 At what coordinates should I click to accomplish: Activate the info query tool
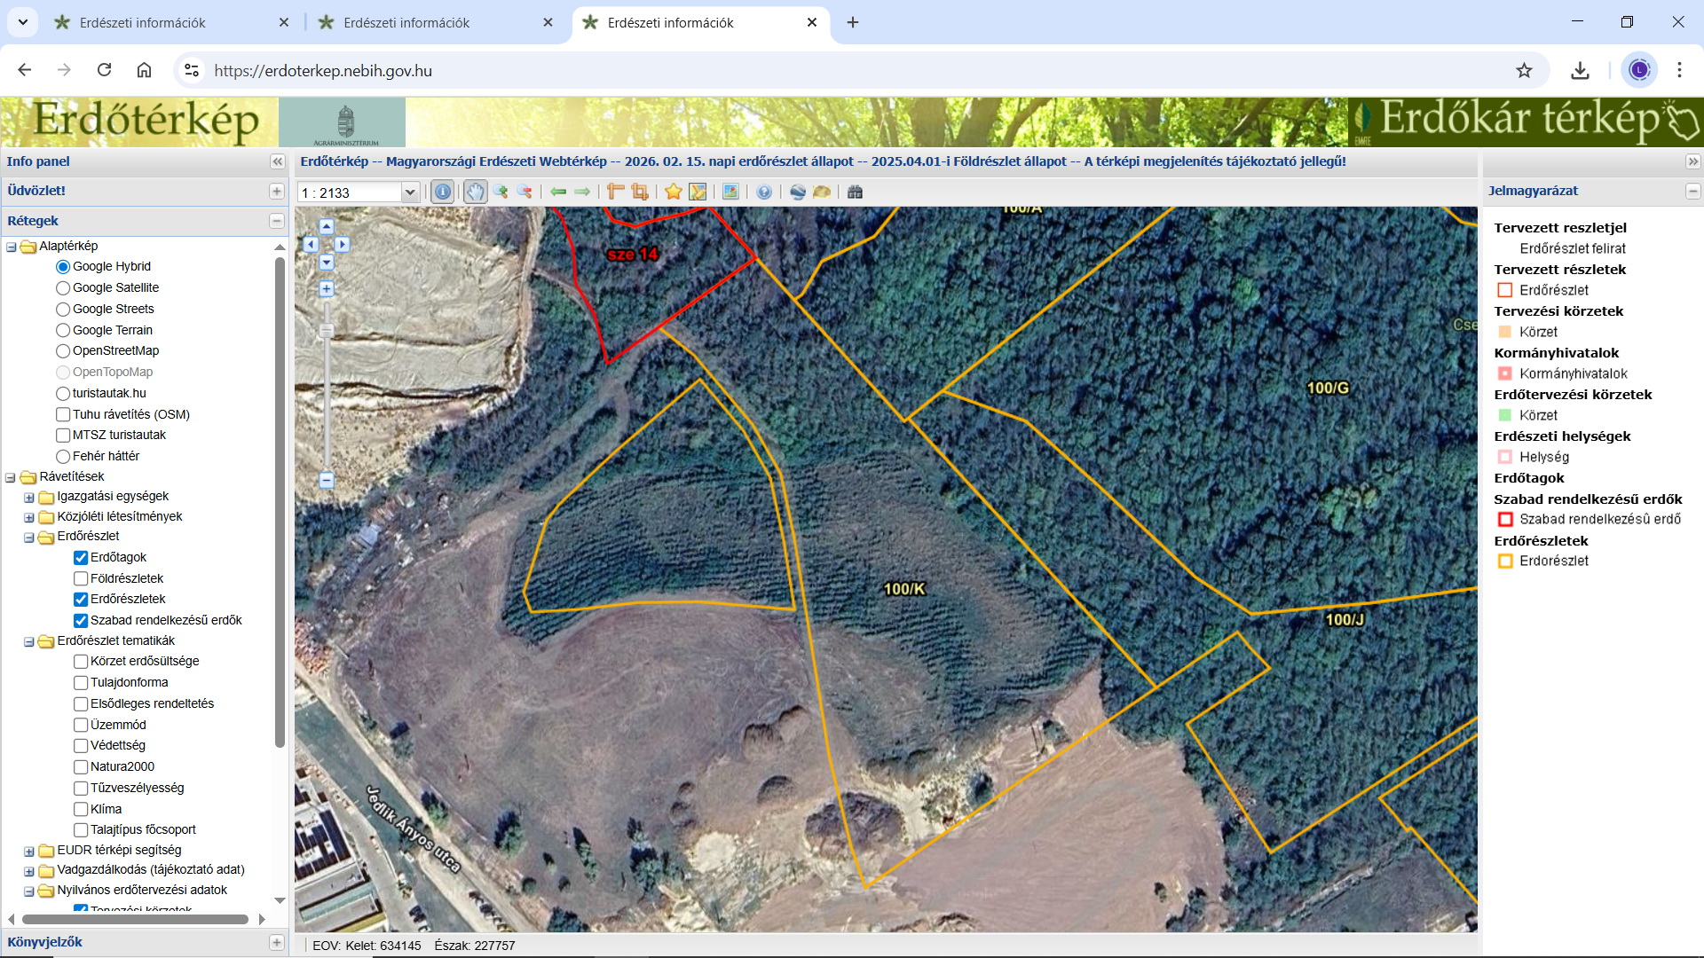click(442, 192)
